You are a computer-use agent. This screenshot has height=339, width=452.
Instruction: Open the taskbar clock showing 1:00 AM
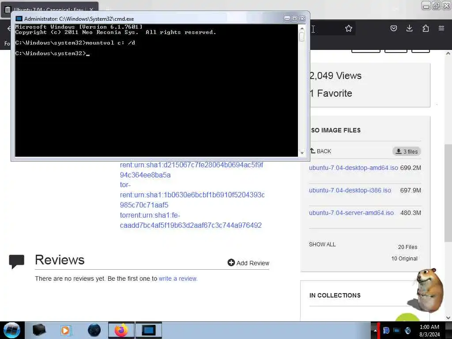429,331
